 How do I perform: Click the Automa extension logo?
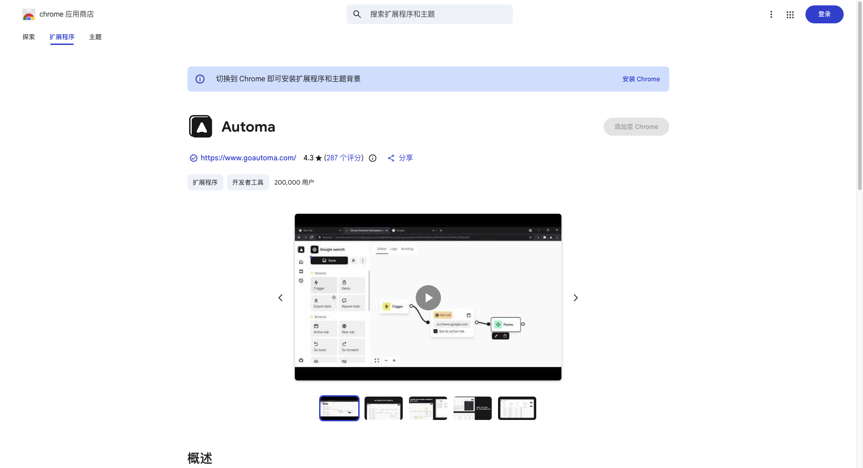200,127
